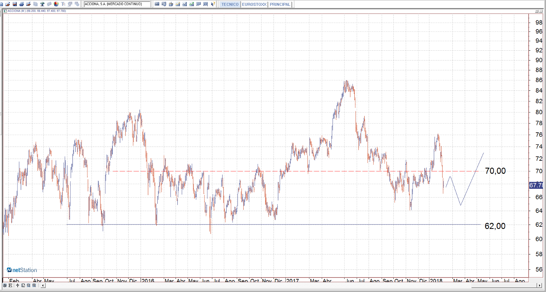Image resolution: width=546 pixels, height=292 pixels.
Task: Select the "62,00" support level label
Action: 495,226
